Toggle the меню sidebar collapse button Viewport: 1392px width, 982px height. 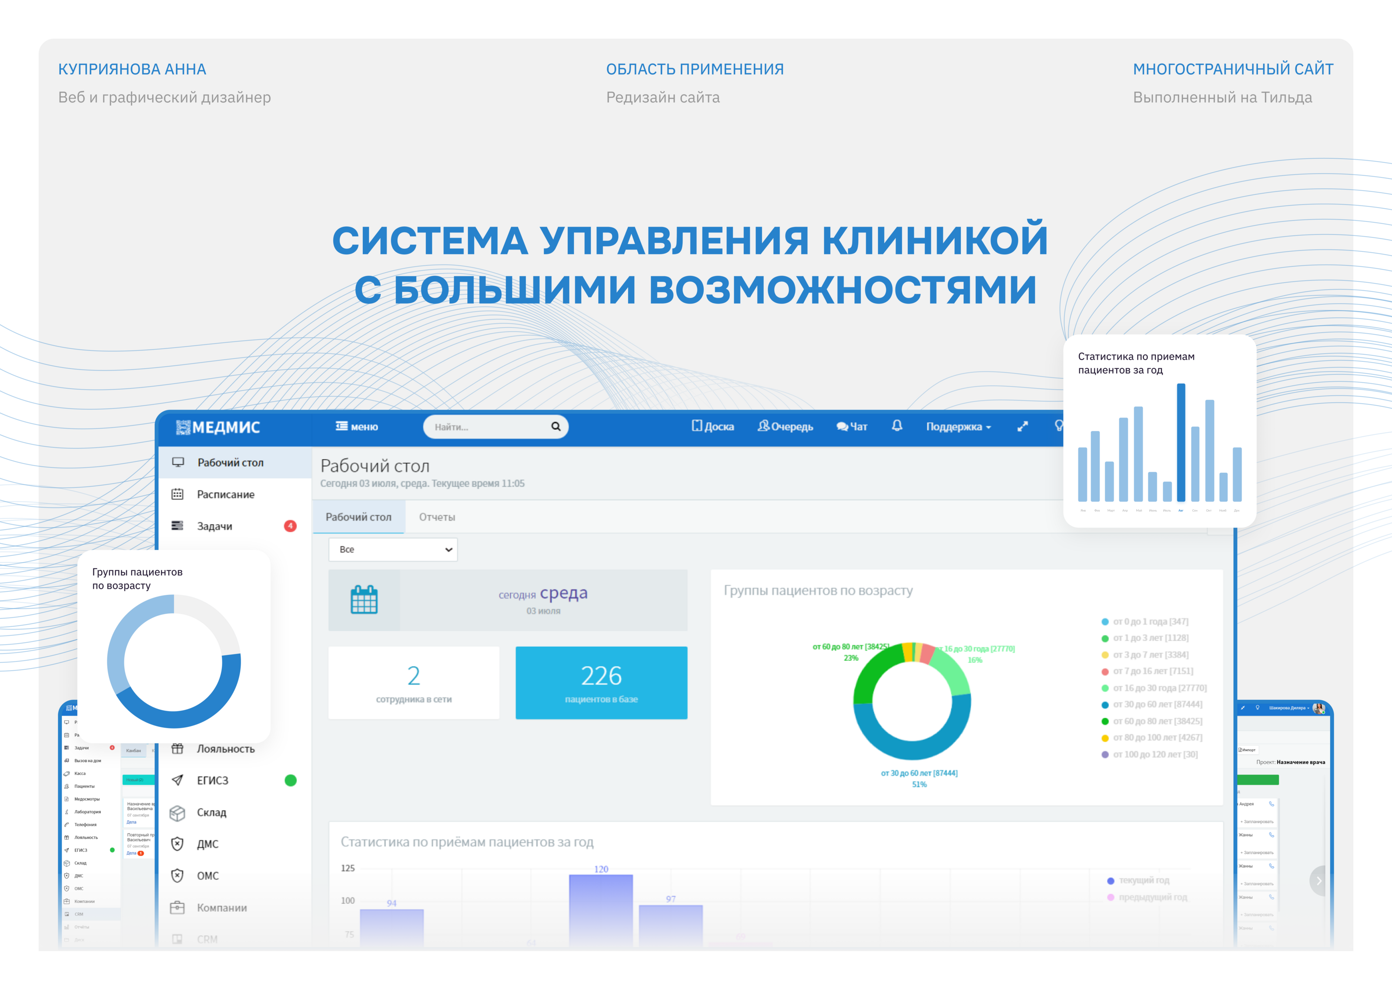click(x=357, y=427)
